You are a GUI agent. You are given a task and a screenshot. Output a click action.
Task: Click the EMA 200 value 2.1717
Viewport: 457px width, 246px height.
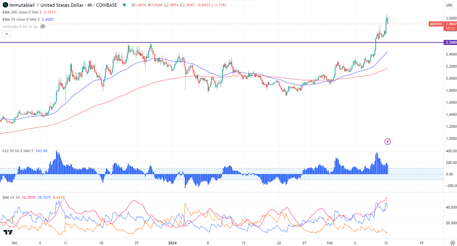point(50,12)
